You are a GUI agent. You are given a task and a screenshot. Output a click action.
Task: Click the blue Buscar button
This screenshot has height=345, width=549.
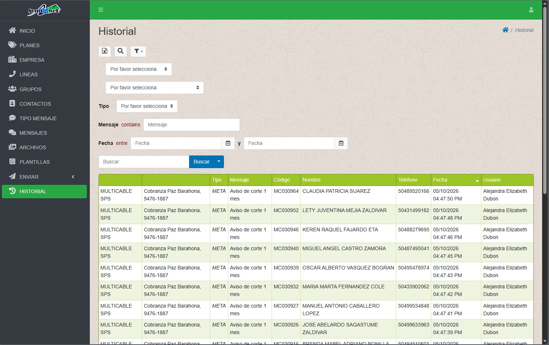201,162
